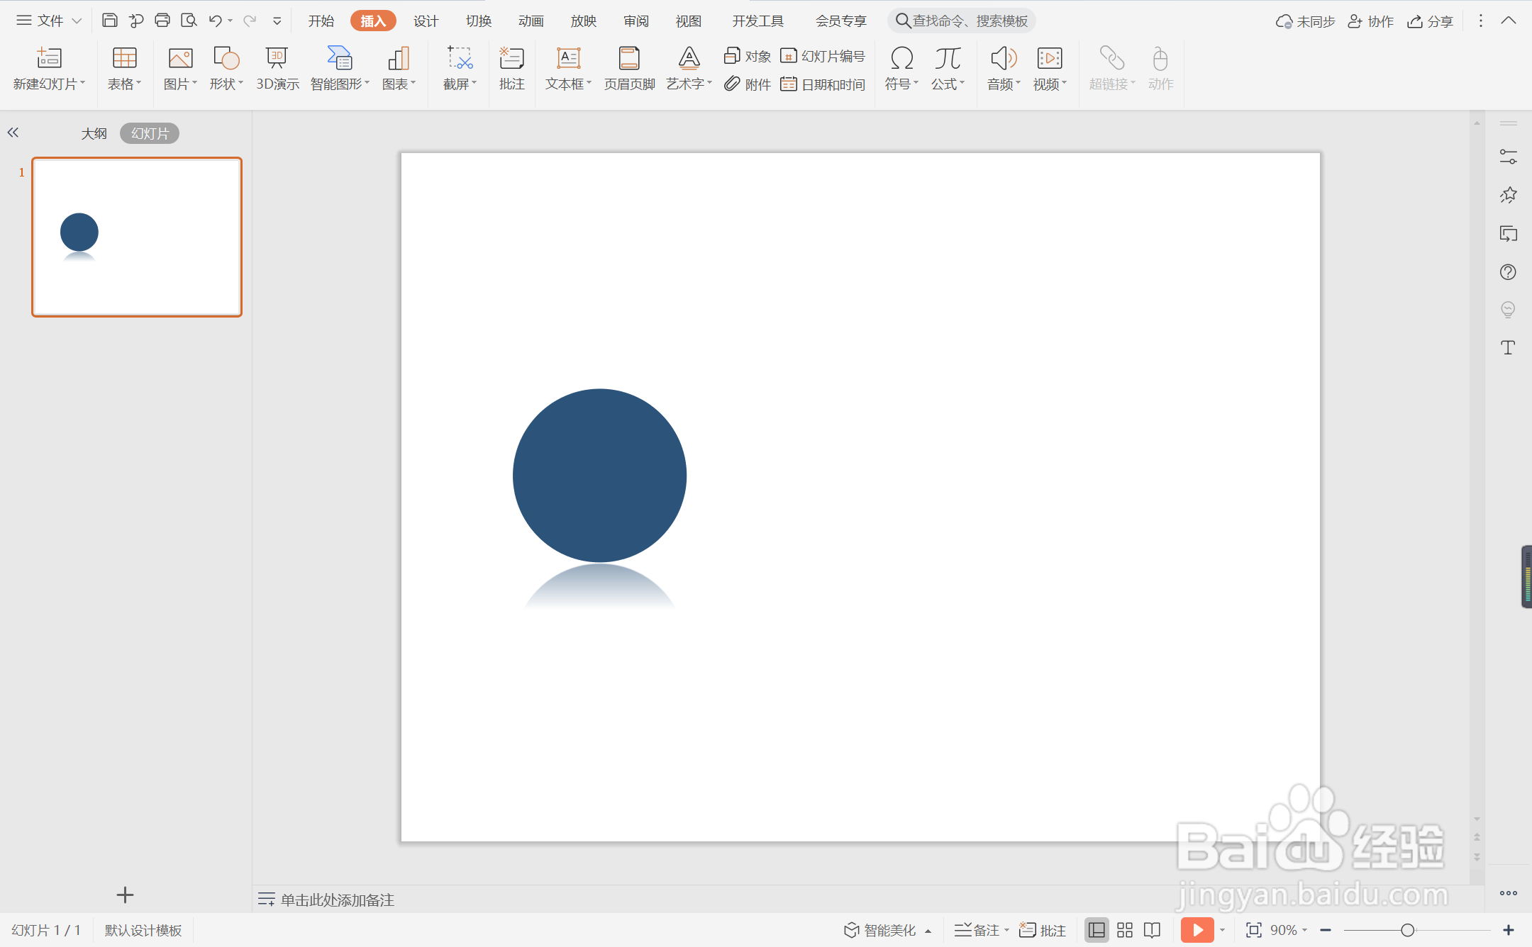Insert a comment with 批注 ribbon icon

pos(511,69)
